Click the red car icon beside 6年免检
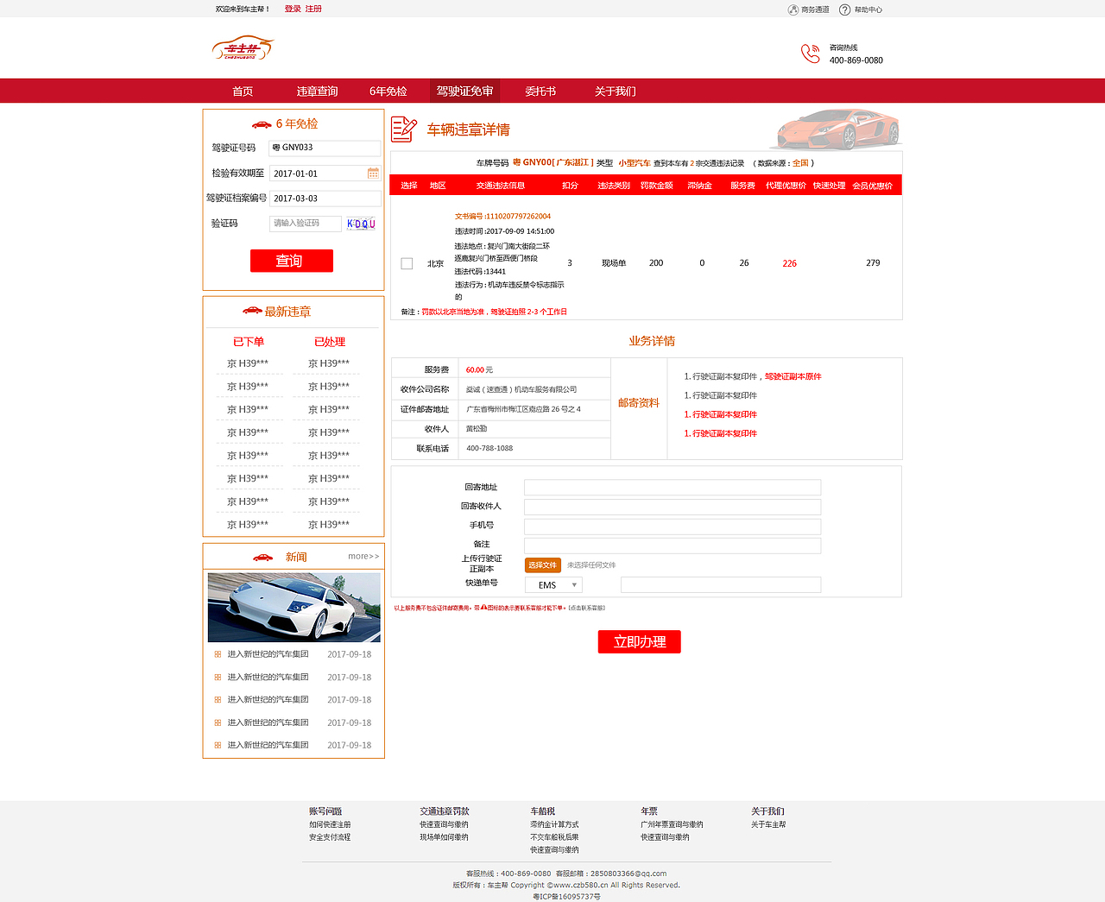 point(262,124)
